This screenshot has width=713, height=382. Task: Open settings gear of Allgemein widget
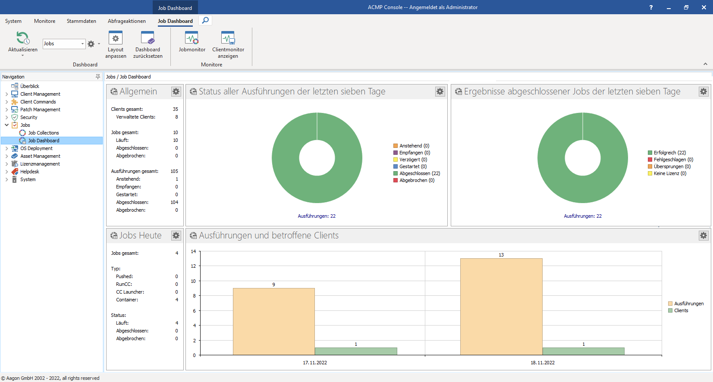click(x=176, y=91)
